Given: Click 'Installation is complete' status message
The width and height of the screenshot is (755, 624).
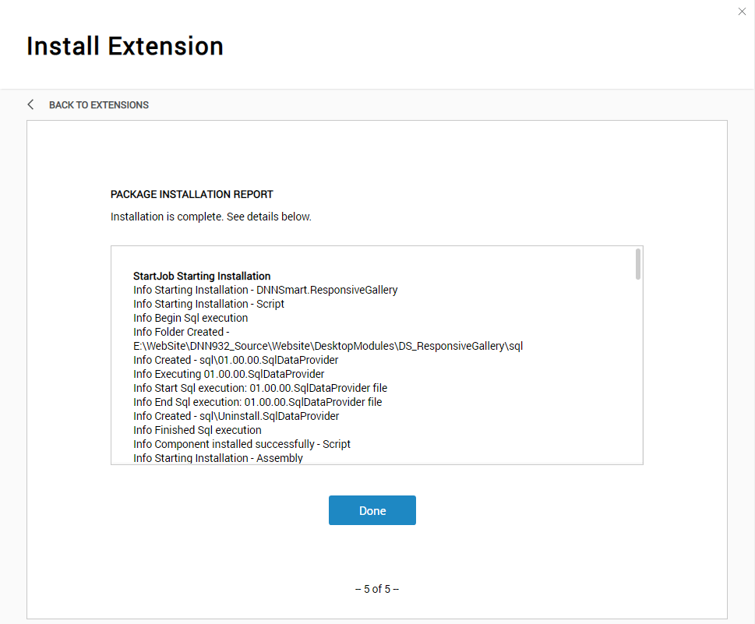Looking at the screenshot, I should pyautogui.click(x=211, y=217).
